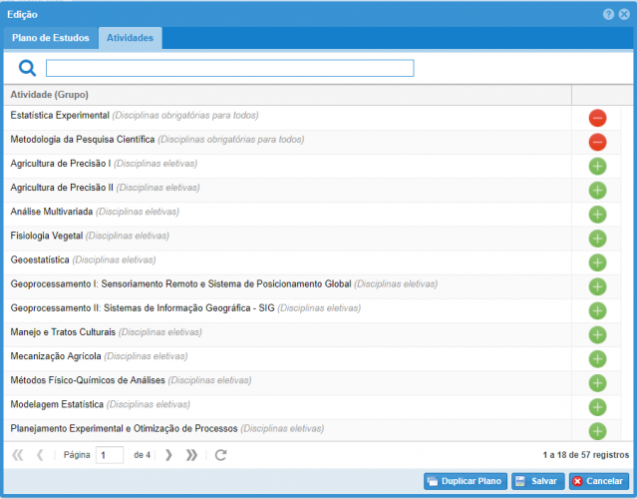Cancel the edit dialog

point(599,481)
